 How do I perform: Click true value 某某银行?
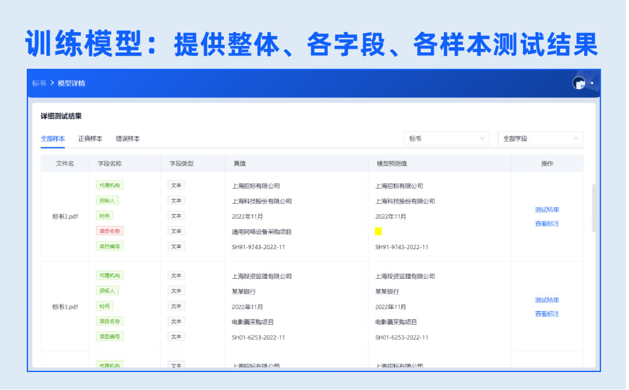click(245, 293)
